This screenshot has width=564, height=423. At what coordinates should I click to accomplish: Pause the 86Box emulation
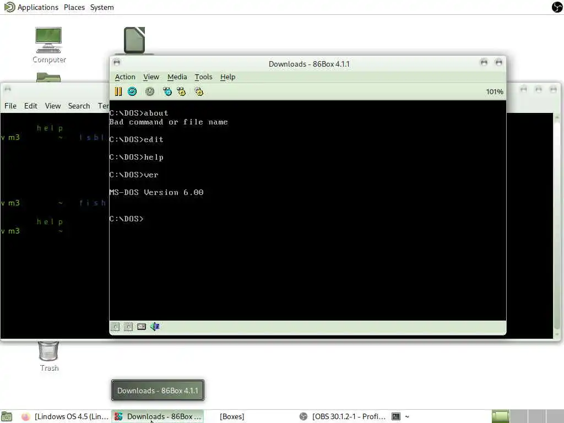pyautogui.click(x=118, y=91)
